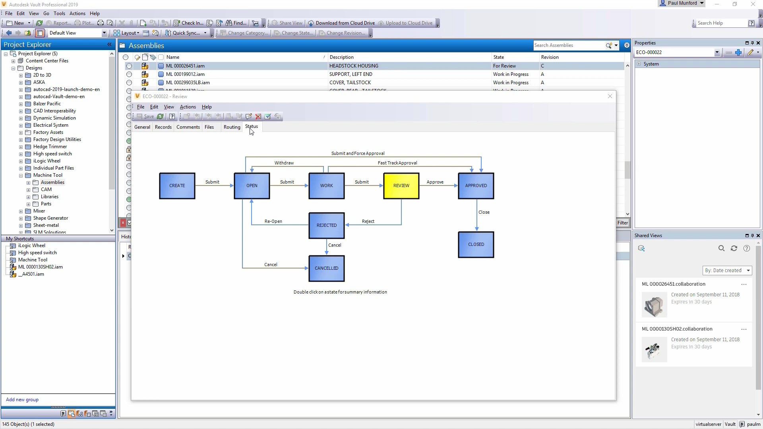Click the reject (red X) icon in ECO toolbar

pyautogui.click(x=258, y=116)
